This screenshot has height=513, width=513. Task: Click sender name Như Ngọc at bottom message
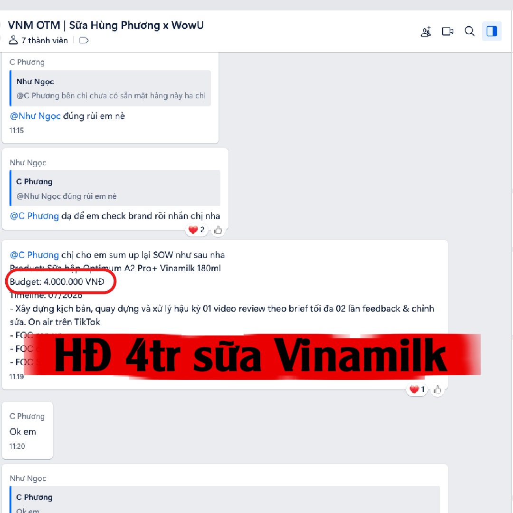(x=28, y=478)
